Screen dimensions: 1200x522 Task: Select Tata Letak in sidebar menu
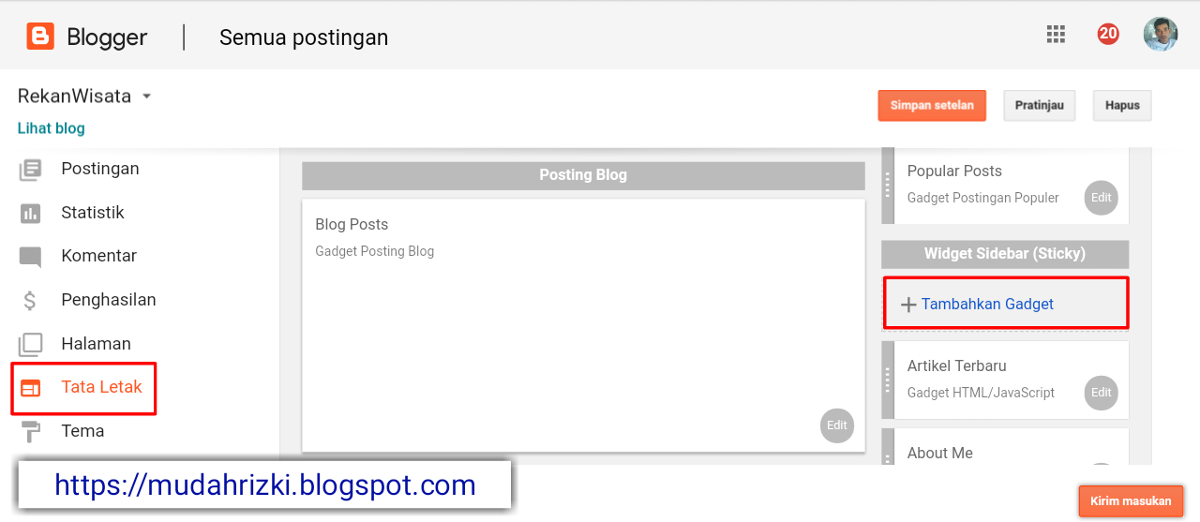click(101, 387)
